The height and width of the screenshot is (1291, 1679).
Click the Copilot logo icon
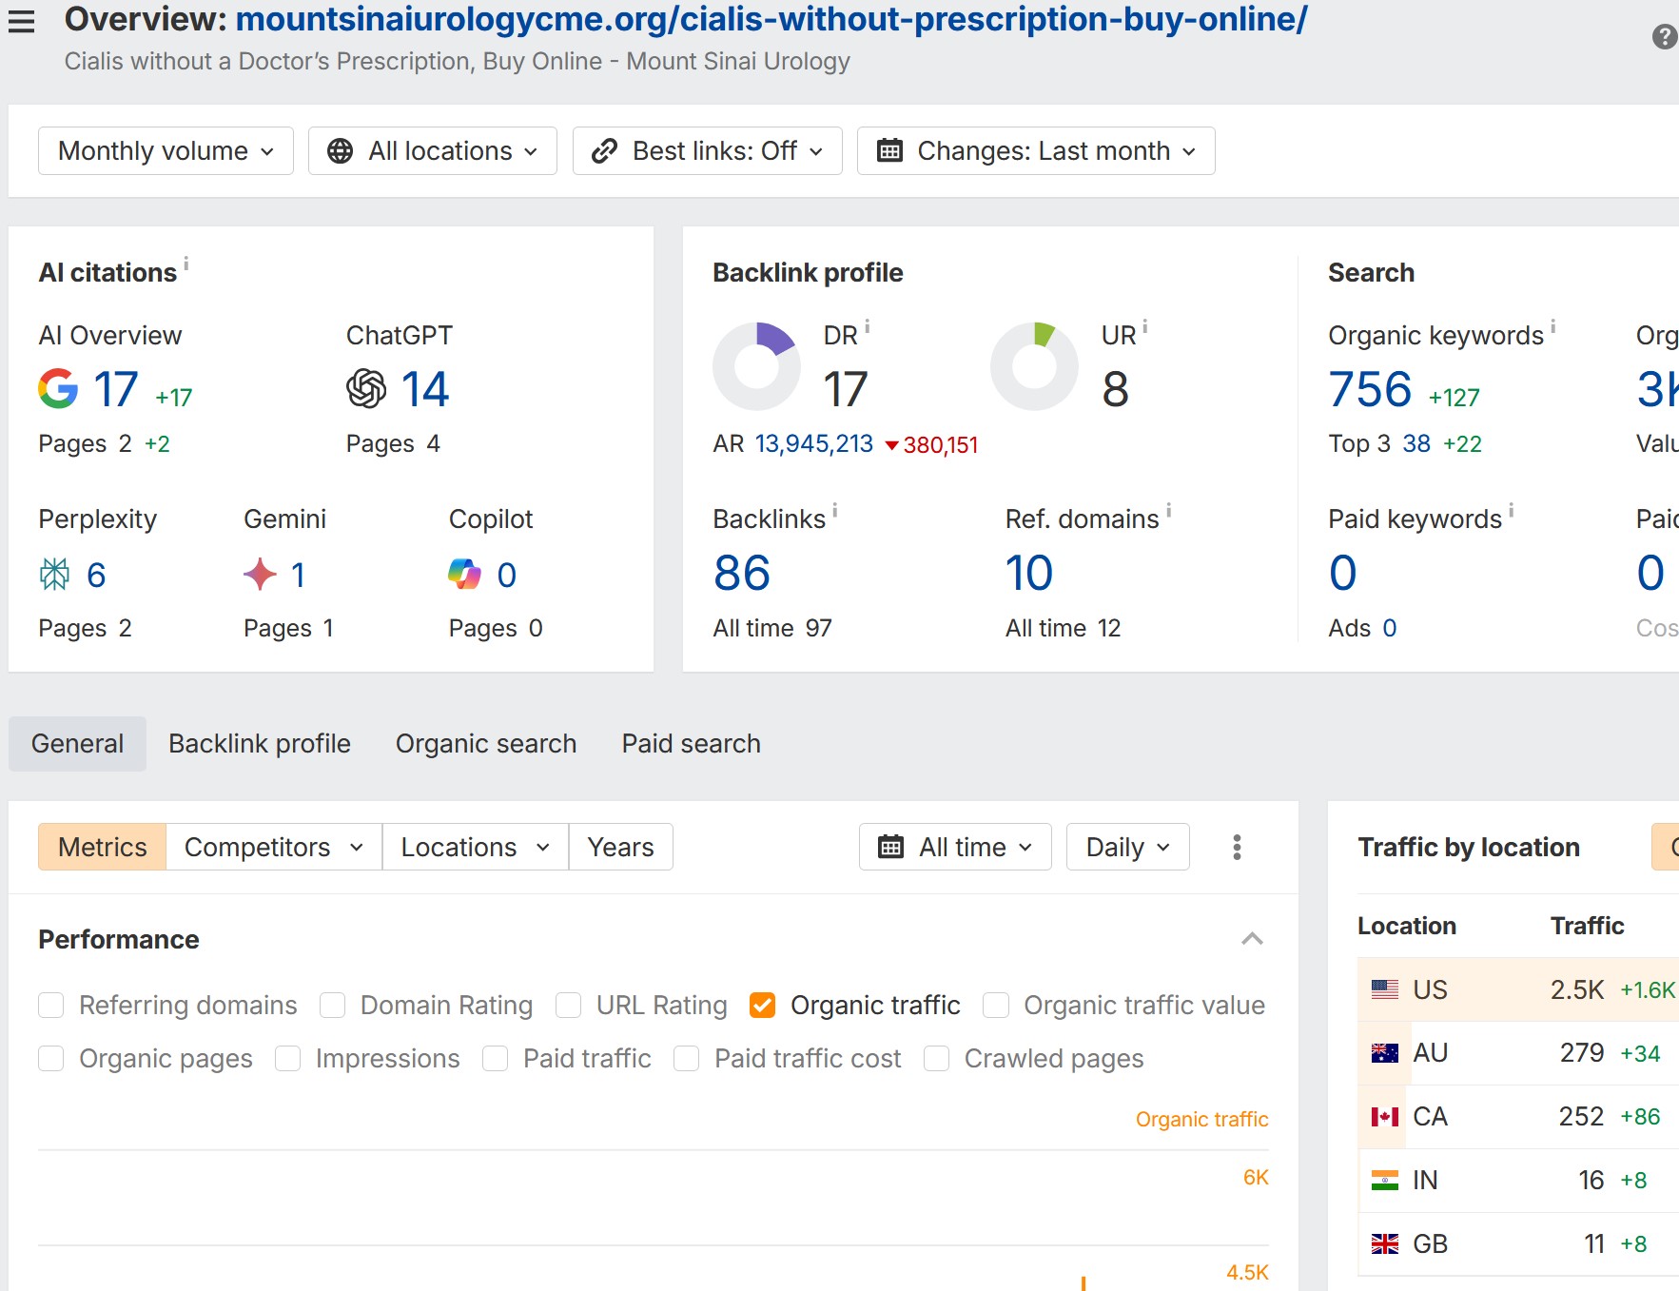tap(464, 574)
